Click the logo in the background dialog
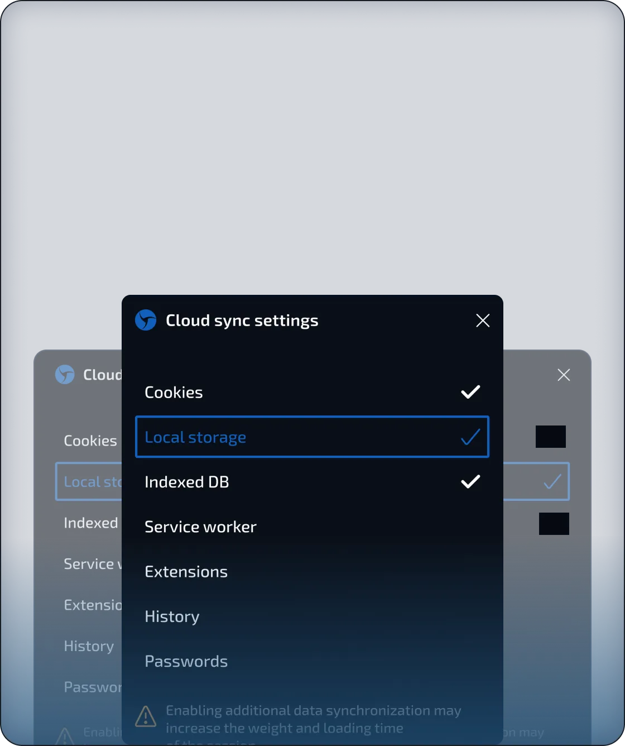Image resolution: width=625 pixels, height=746 pixels. tap(65, 375)
